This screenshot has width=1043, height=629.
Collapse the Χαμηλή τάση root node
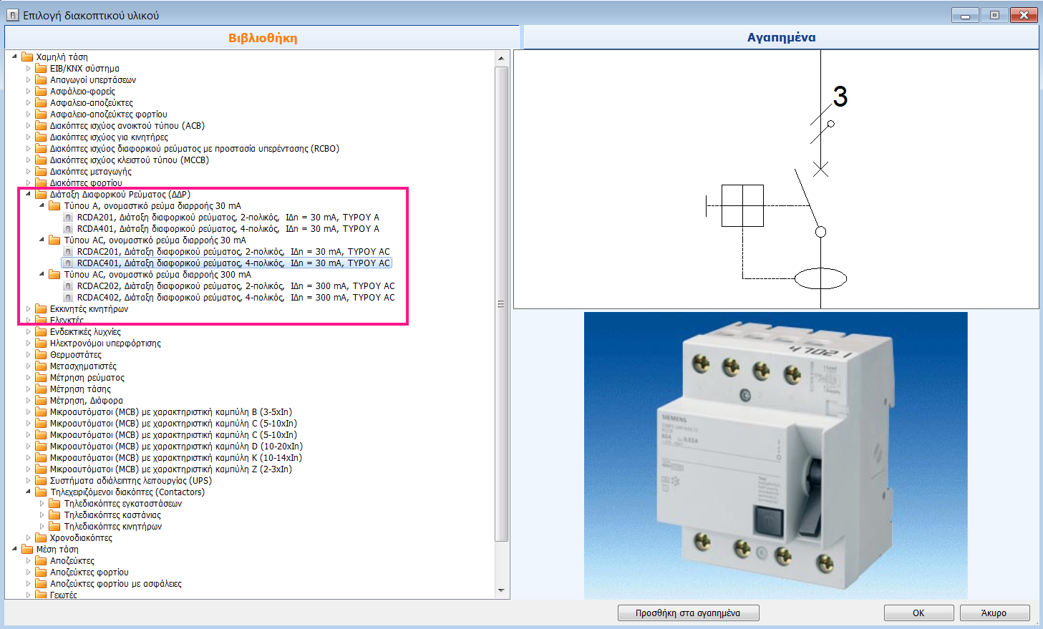(x=15, y=57)
